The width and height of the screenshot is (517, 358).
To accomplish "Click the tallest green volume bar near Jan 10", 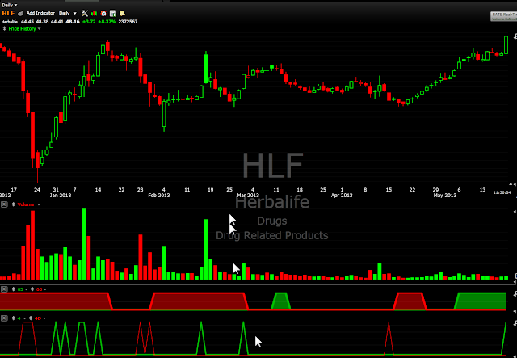I will (x=84, y=244).
